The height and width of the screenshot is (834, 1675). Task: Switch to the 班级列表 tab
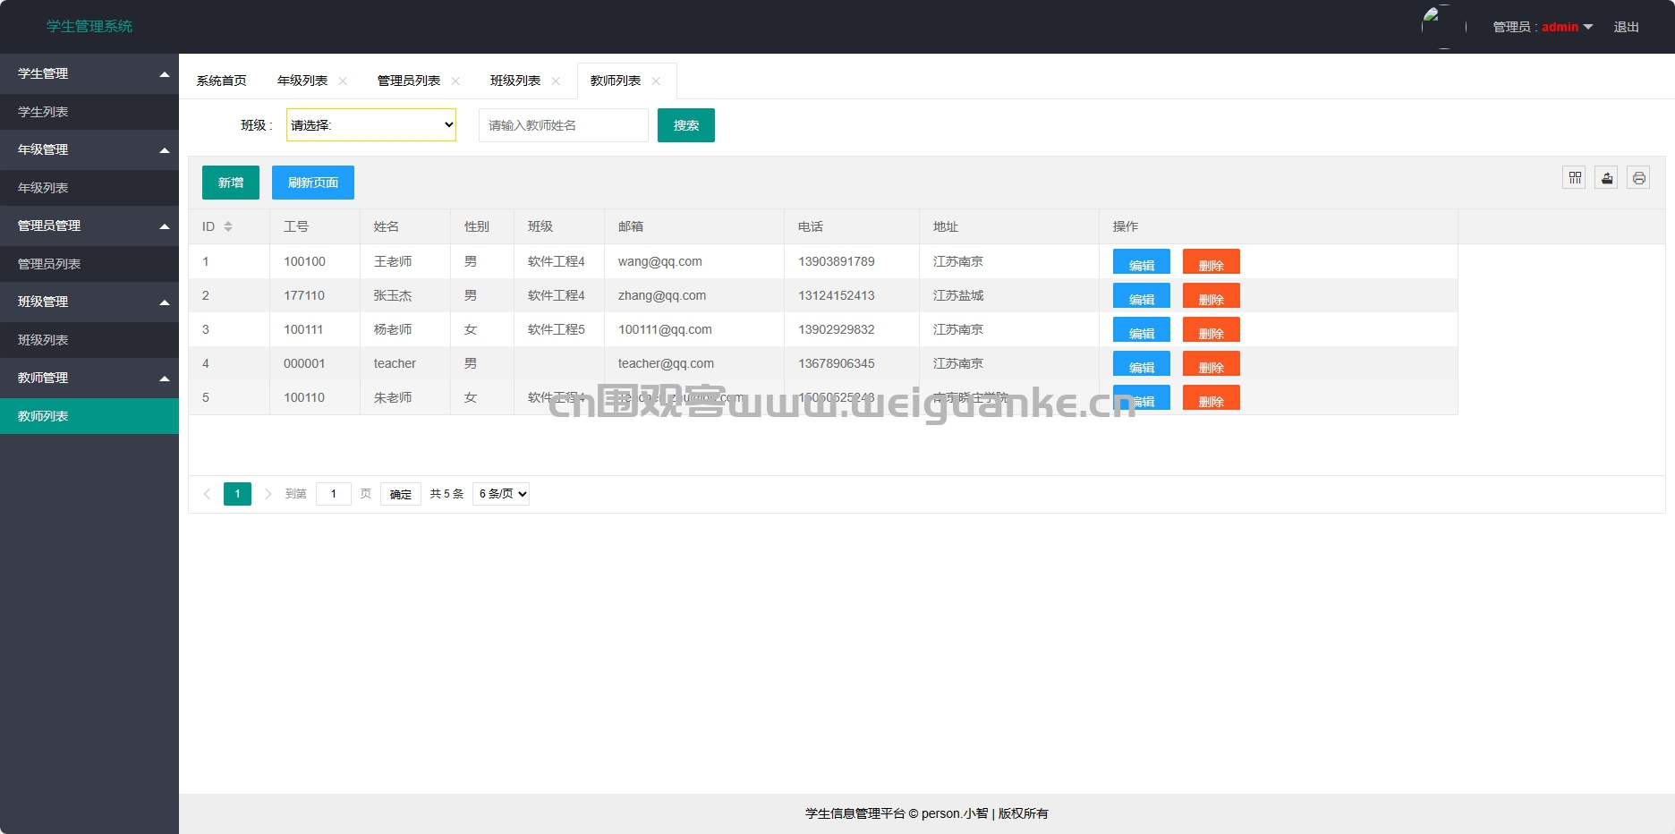(x=515, y=81)
